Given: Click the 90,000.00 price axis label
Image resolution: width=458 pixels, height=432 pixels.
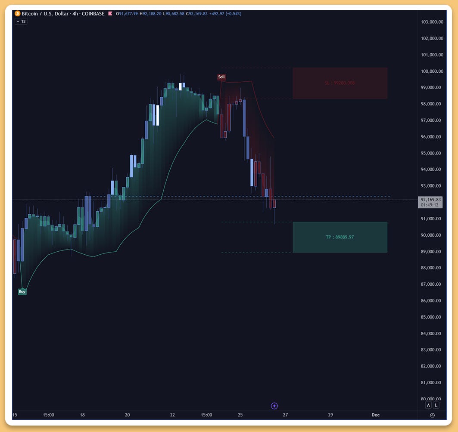Looking at the screenshot, I should click(x=431, y=235).
